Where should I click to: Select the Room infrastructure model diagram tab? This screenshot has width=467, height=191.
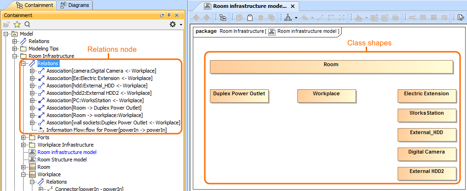(250, 6)
